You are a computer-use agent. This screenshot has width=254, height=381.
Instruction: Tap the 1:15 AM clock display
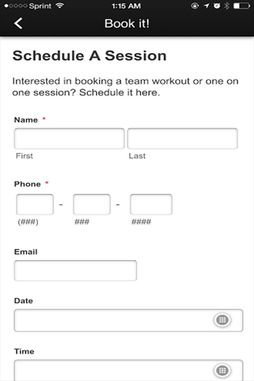[126, 6]
